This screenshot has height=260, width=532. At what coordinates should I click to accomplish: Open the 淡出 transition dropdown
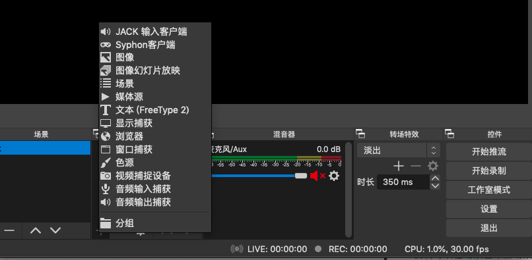(x=398, y=150)
